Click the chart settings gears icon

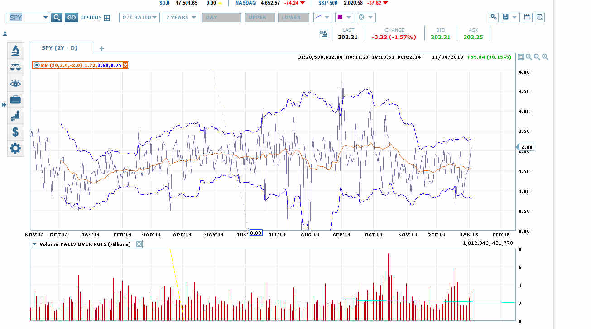[x=494, y=17]
